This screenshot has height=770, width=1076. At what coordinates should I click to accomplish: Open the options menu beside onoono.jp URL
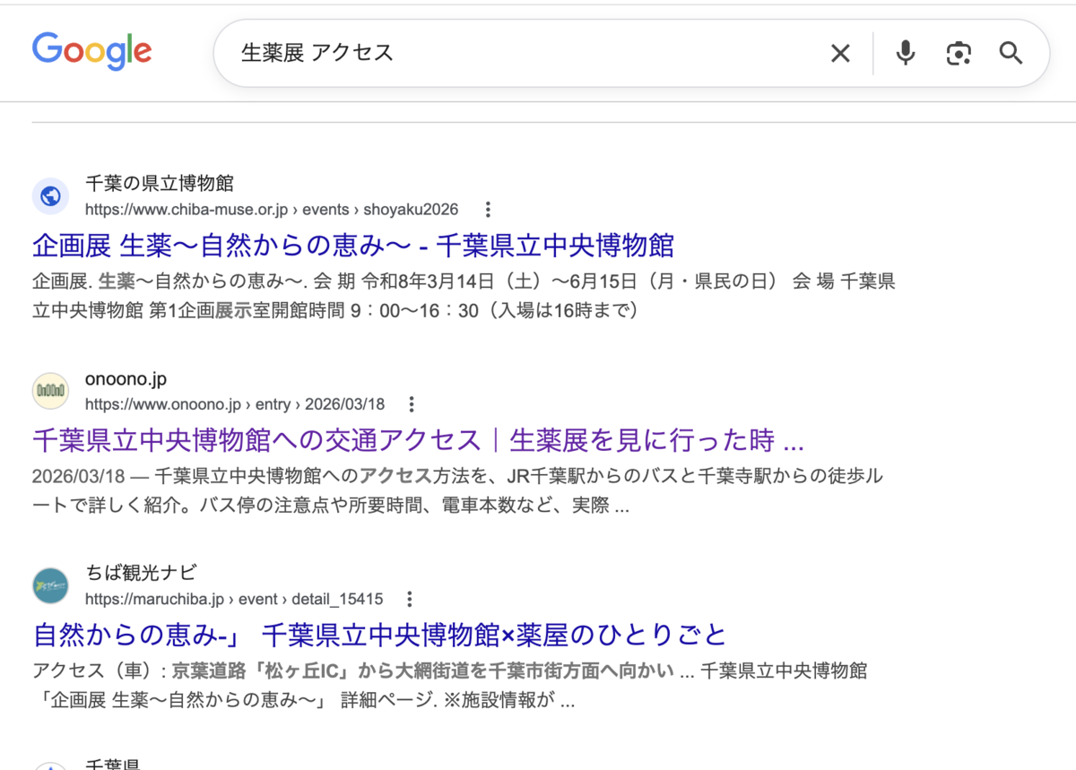[x=412, y=404]
